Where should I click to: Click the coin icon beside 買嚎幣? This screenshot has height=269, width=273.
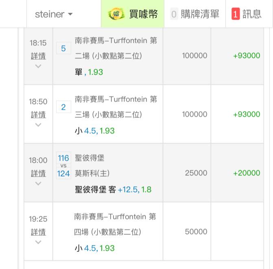click(116, 14)
